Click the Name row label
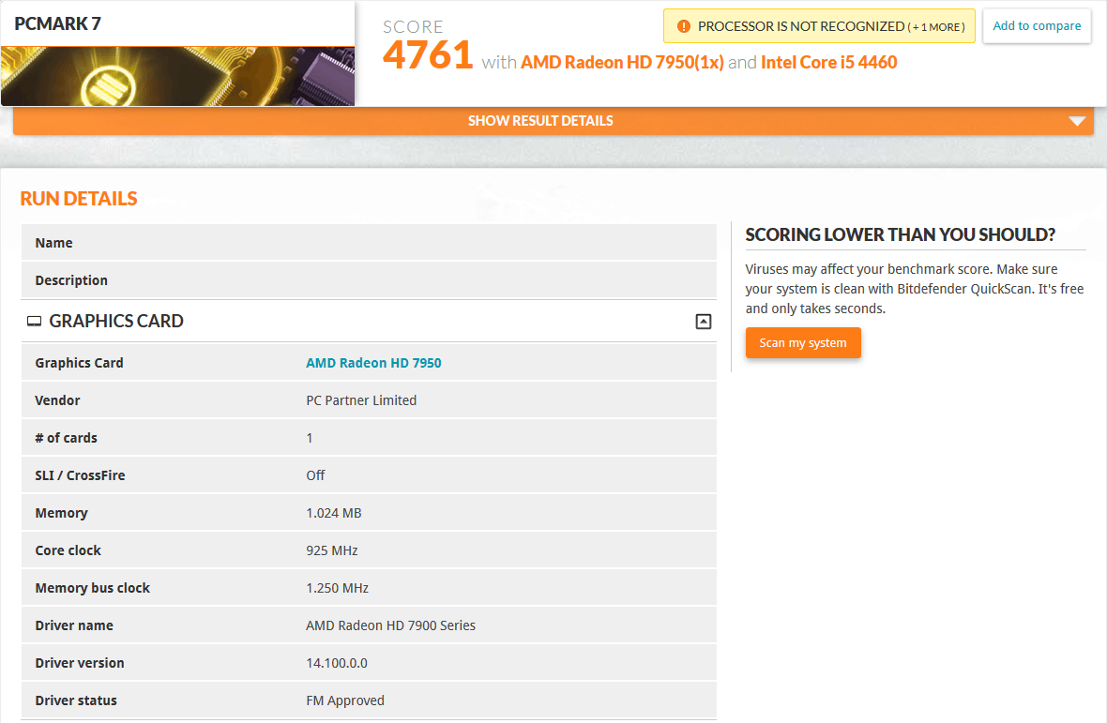 tap(53, 243)
